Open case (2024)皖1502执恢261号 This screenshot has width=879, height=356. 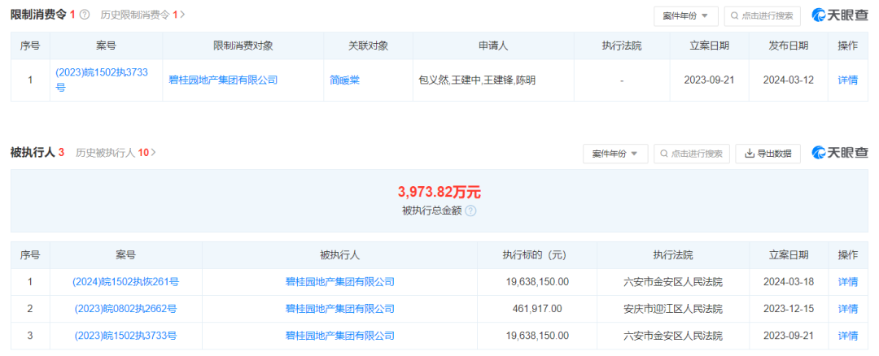coord(125,282)
